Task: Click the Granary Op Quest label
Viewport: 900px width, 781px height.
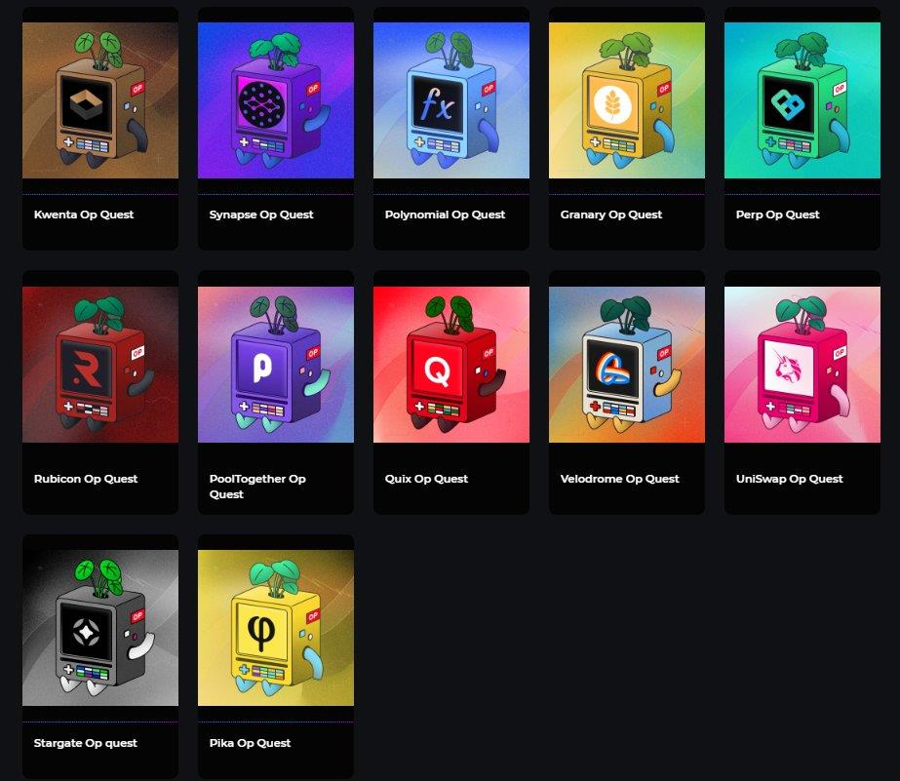Action: 611,215
